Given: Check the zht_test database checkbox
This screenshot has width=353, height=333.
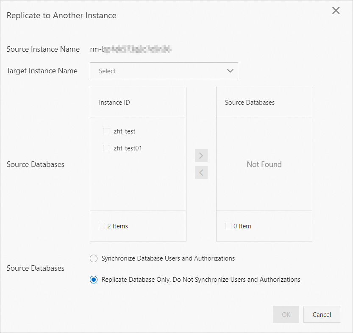Looking at the screenshot, I should (x=106, y=131).
